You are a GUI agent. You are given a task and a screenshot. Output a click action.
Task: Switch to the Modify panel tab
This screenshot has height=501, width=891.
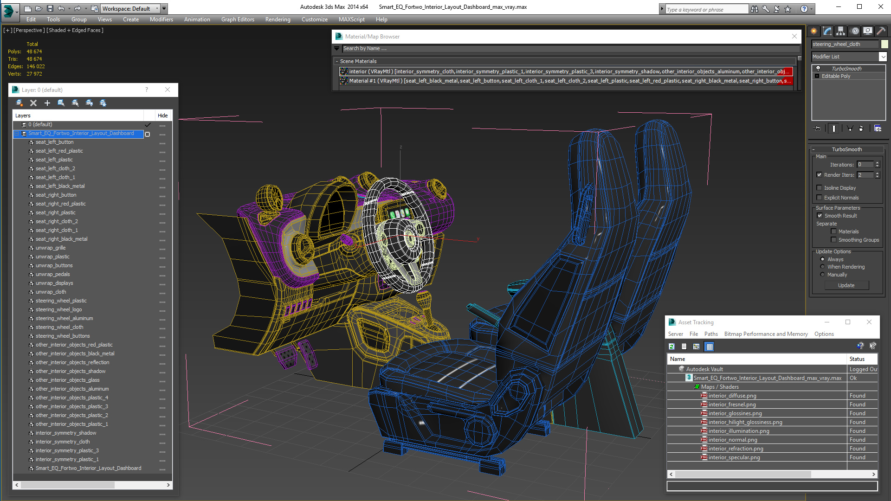(x=827, y=31)
